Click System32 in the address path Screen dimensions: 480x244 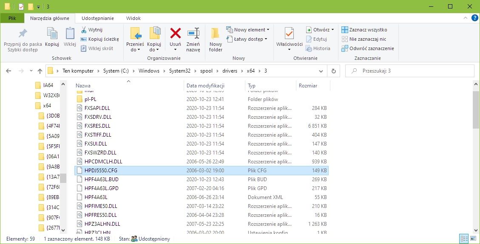pyautogui.click(x=180, y=71)
